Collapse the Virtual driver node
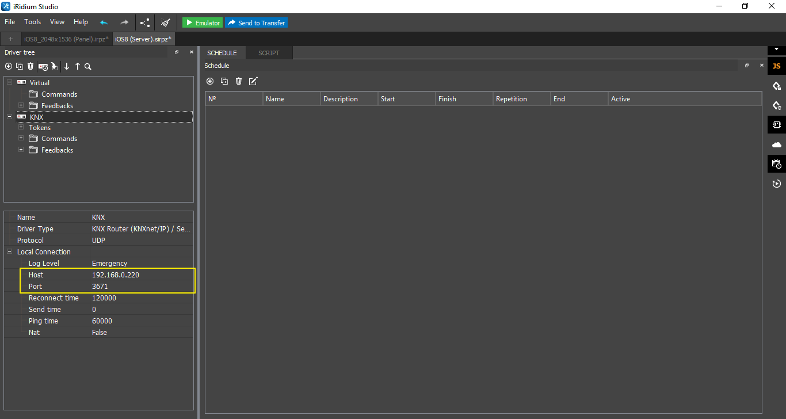This screenshot has height=419, width=786. [x=9, y=82]
